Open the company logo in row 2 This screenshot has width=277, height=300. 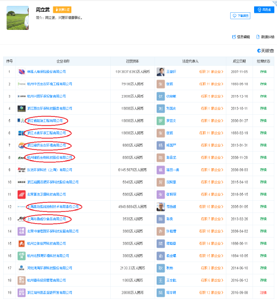point(21,84)
